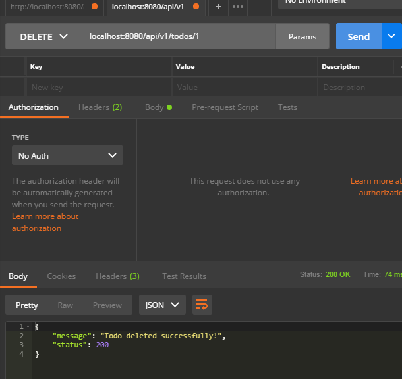Viewport: 402px width, 379px height.
Task: Open the No Auth type dropdown
Action: coord(67,155)
